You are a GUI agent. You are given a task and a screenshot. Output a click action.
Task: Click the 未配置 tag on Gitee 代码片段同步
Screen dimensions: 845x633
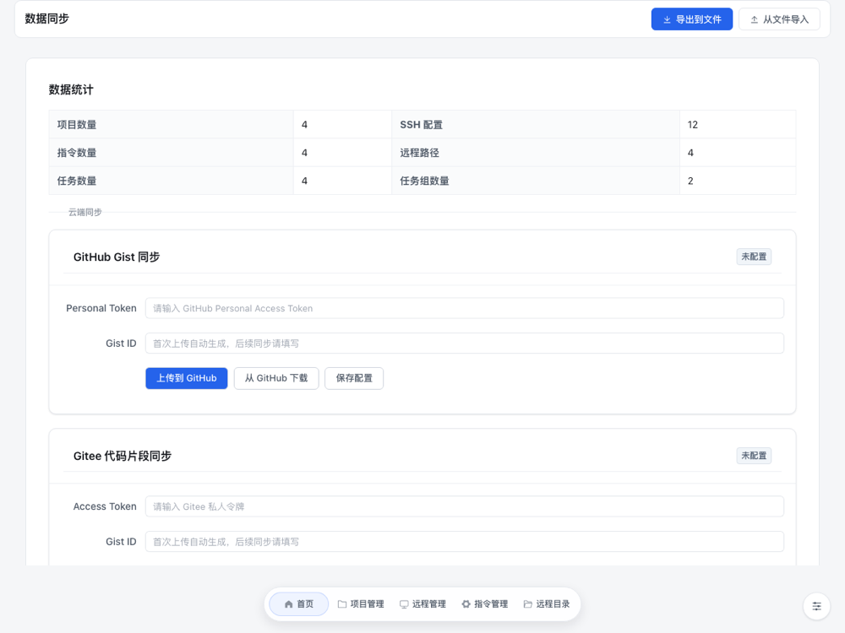coord(754,456)
